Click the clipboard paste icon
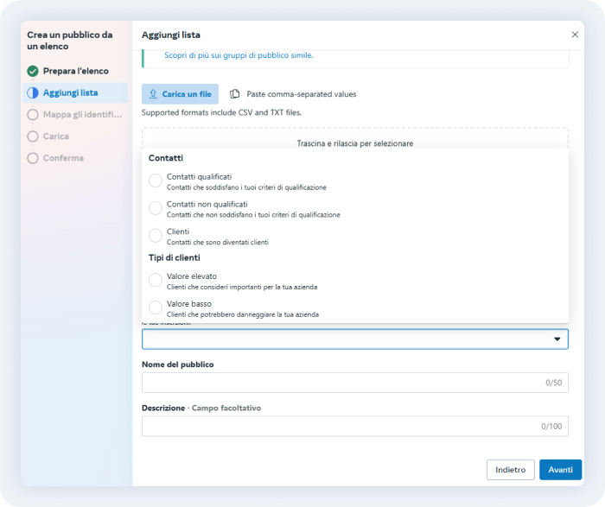605x507 pixels. point(234,94)
